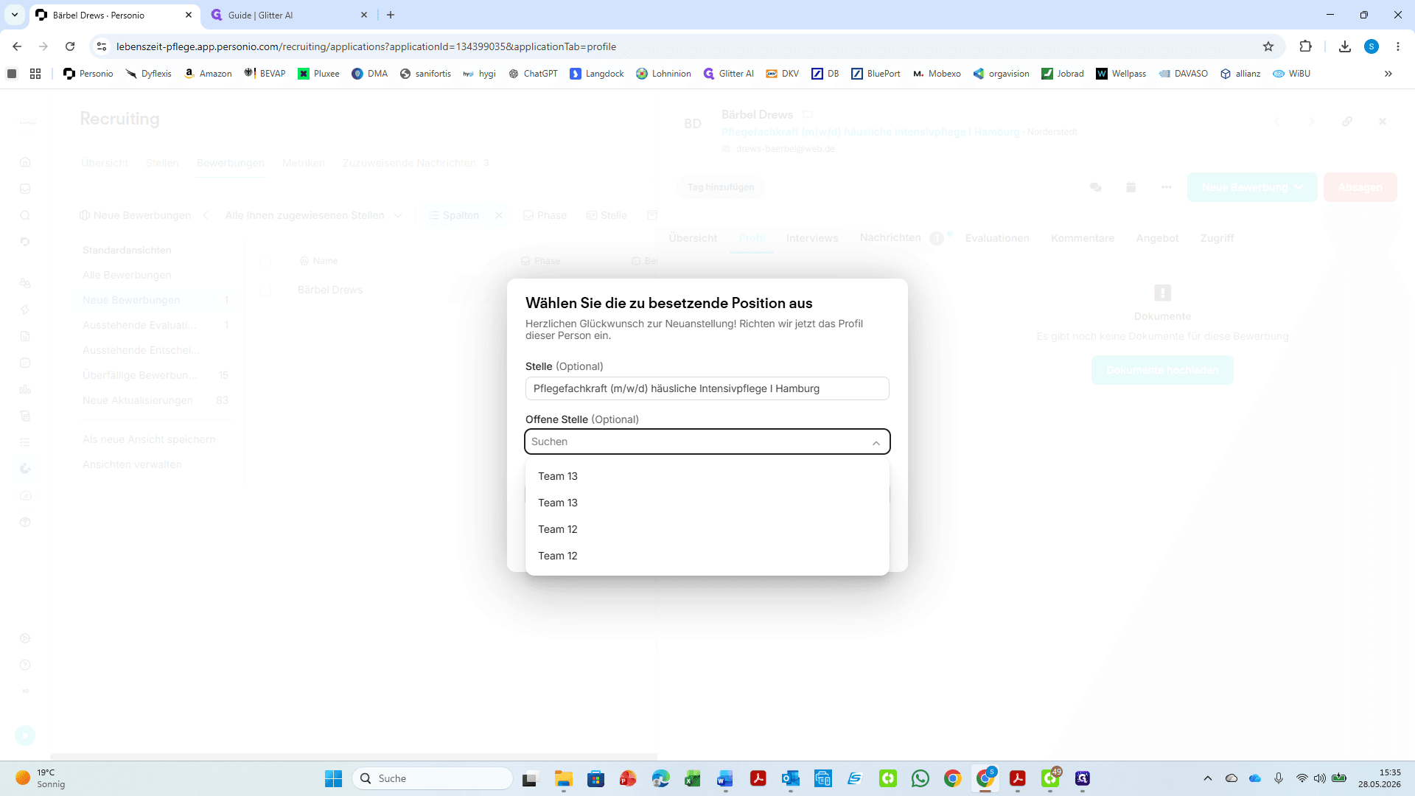Show more bookmarks with the overflow chevron
This screenshot has height=796, width=1415.
pos(1388,74)
